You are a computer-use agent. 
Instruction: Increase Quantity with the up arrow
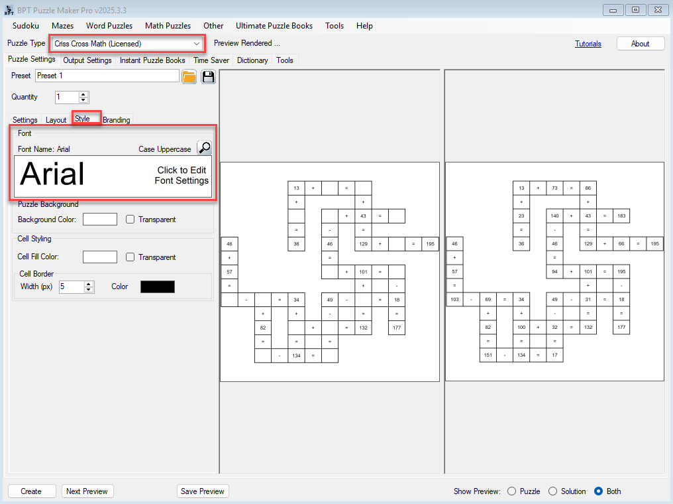[83, 94]
